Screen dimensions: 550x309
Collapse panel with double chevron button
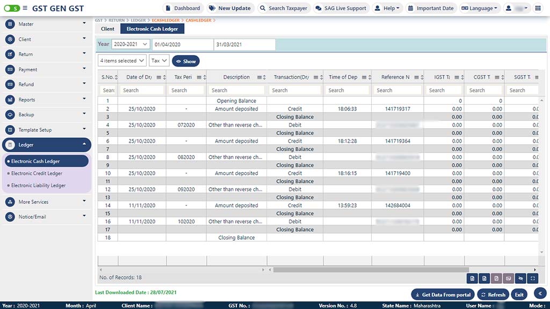coord(540,292)
